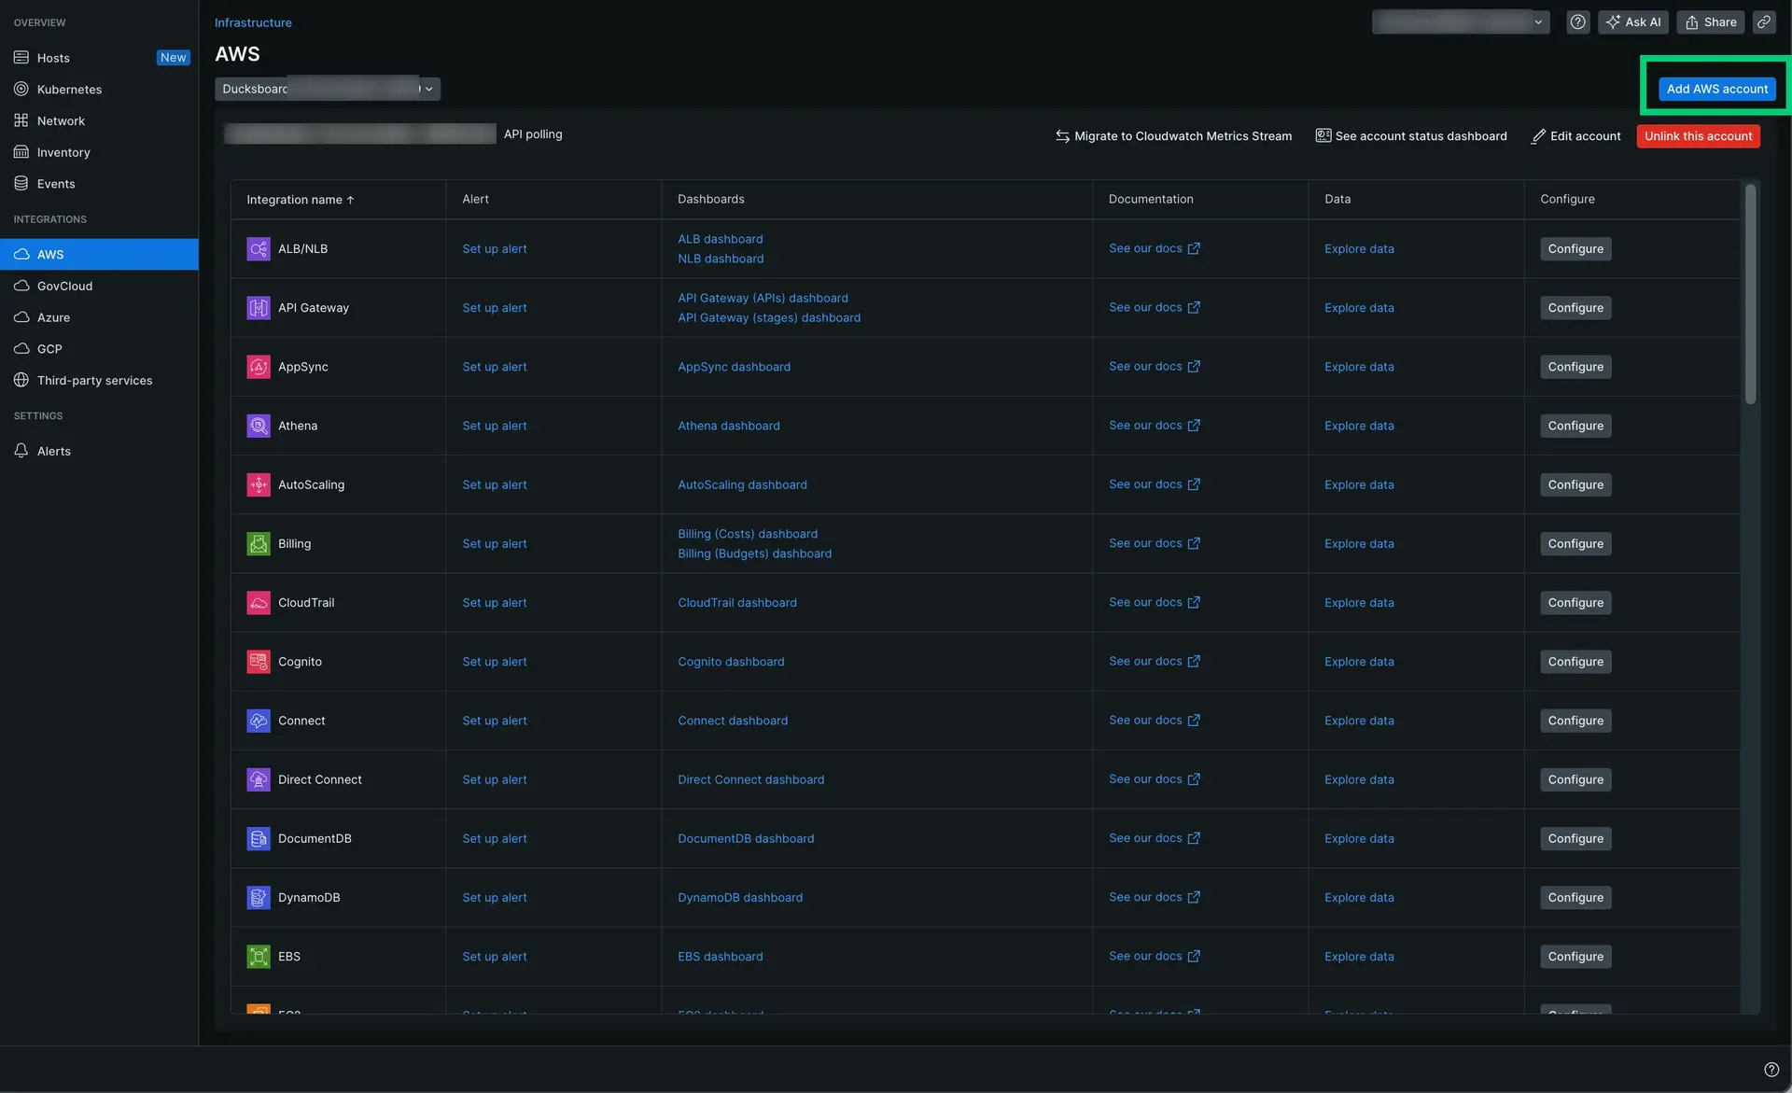
Task: Configure the EBS integration
Action: pyautogui.click(x=1575, y=957)
